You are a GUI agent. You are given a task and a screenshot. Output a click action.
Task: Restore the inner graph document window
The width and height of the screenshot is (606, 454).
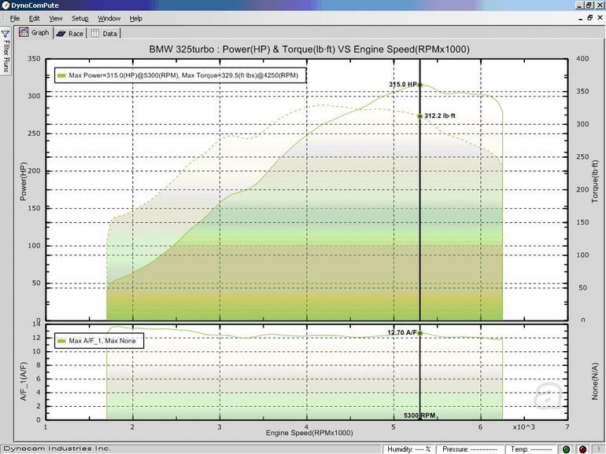589,18
